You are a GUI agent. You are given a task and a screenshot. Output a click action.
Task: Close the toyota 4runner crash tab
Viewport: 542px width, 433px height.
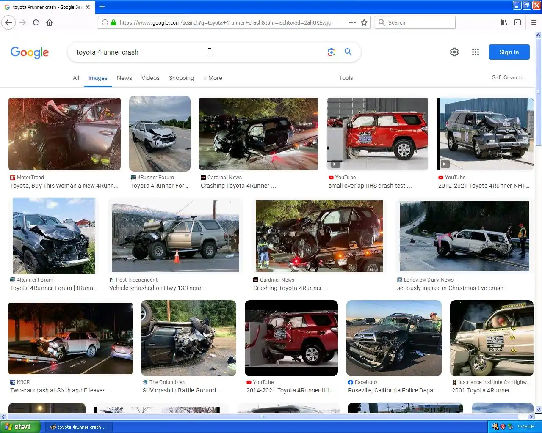tap(88, 7)
